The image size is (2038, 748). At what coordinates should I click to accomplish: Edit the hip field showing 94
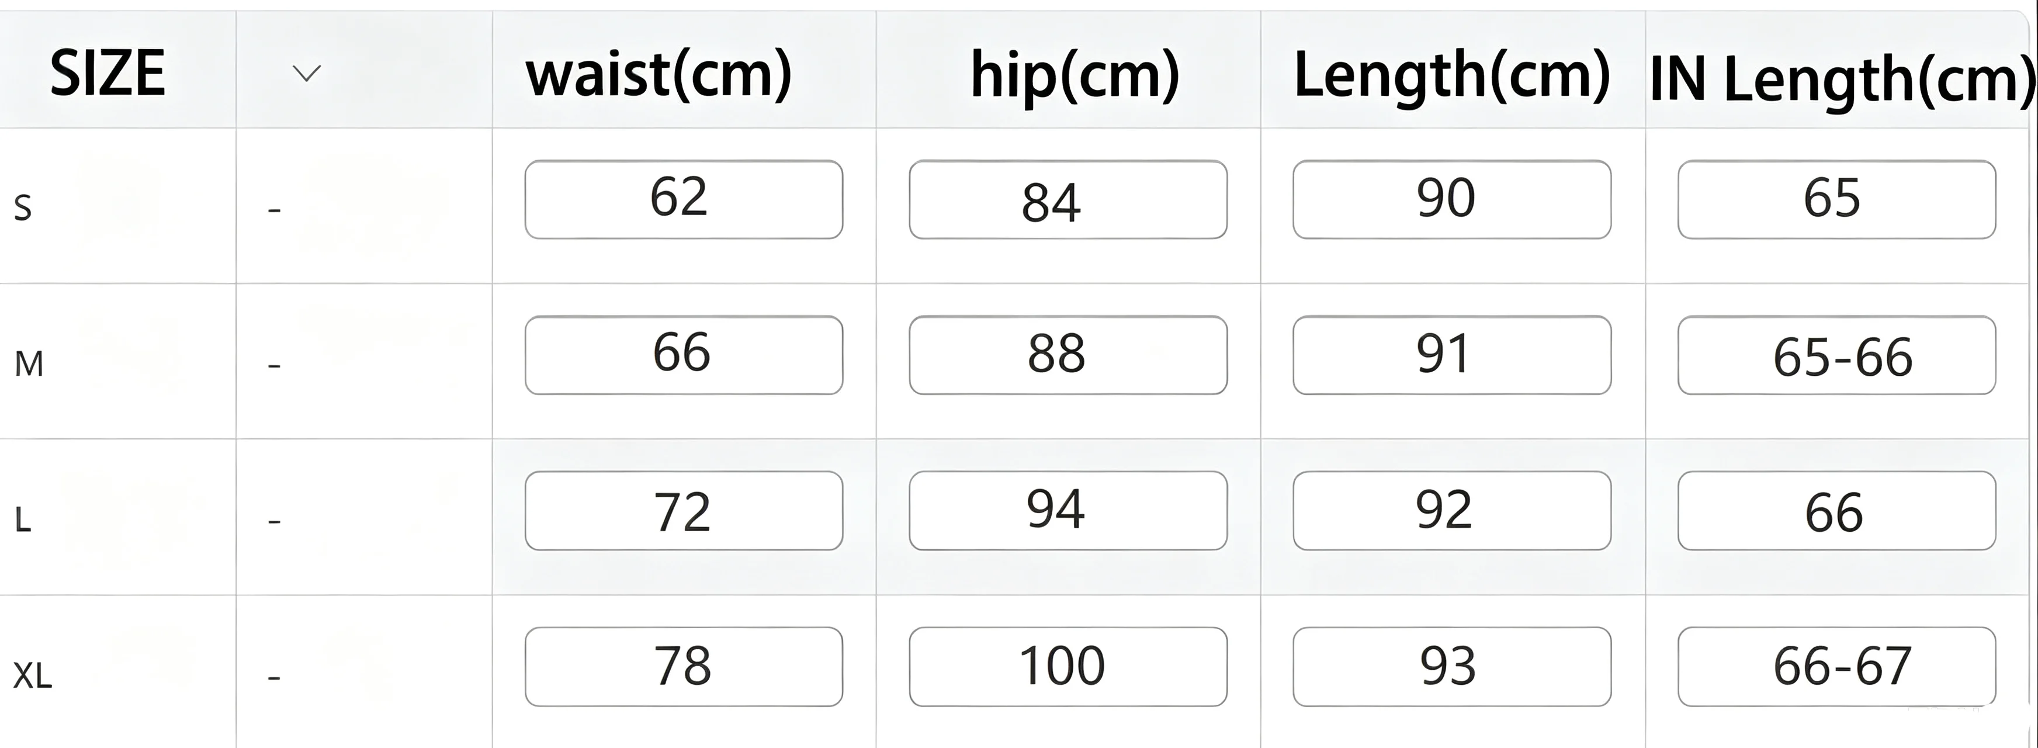[1068, 511]
